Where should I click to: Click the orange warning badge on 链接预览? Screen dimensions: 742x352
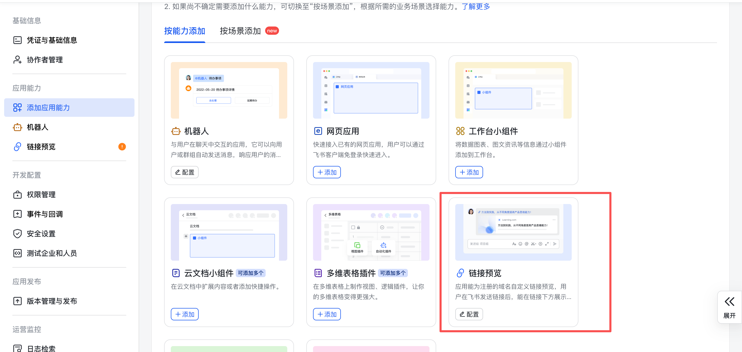click(122, 147)
